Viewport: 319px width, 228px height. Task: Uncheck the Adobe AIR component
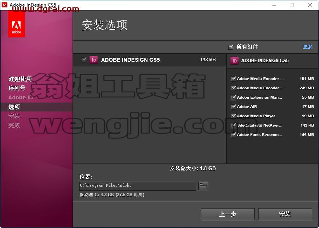[x=234, y=106]
